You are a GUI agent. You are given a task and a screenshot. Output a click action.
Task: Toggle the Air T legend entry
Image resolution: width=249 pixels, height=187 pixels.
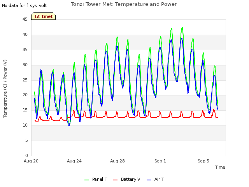(155, 179)
